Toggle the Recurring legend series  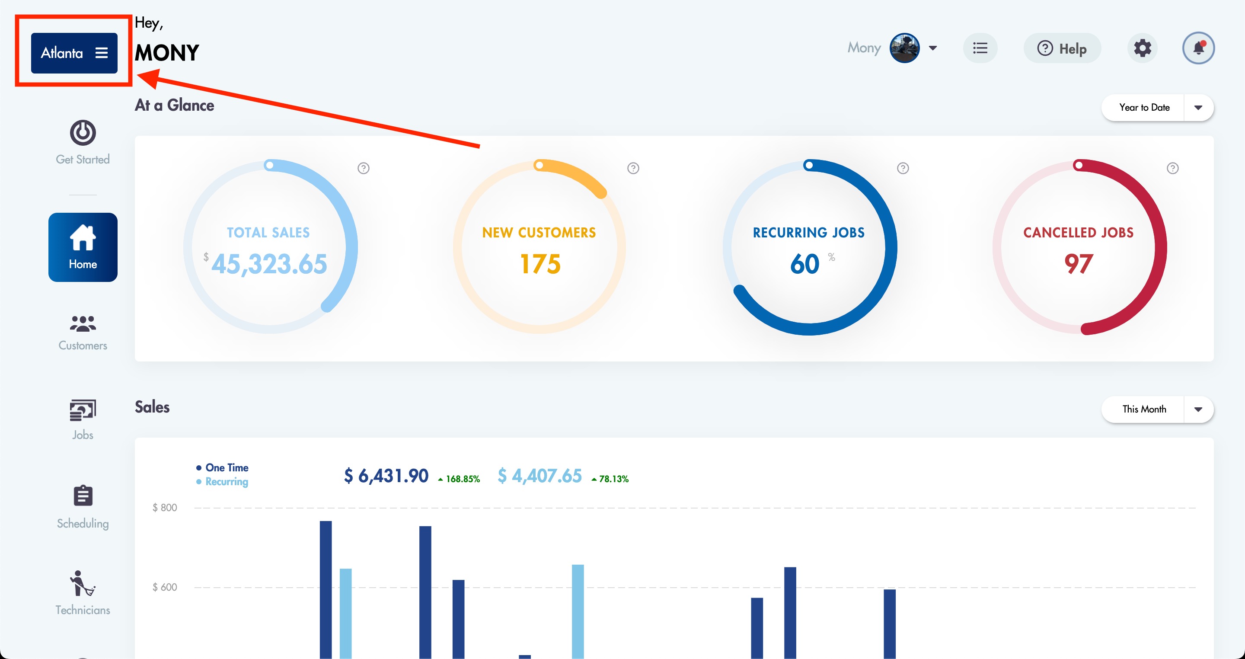click(x=222, y=482)
